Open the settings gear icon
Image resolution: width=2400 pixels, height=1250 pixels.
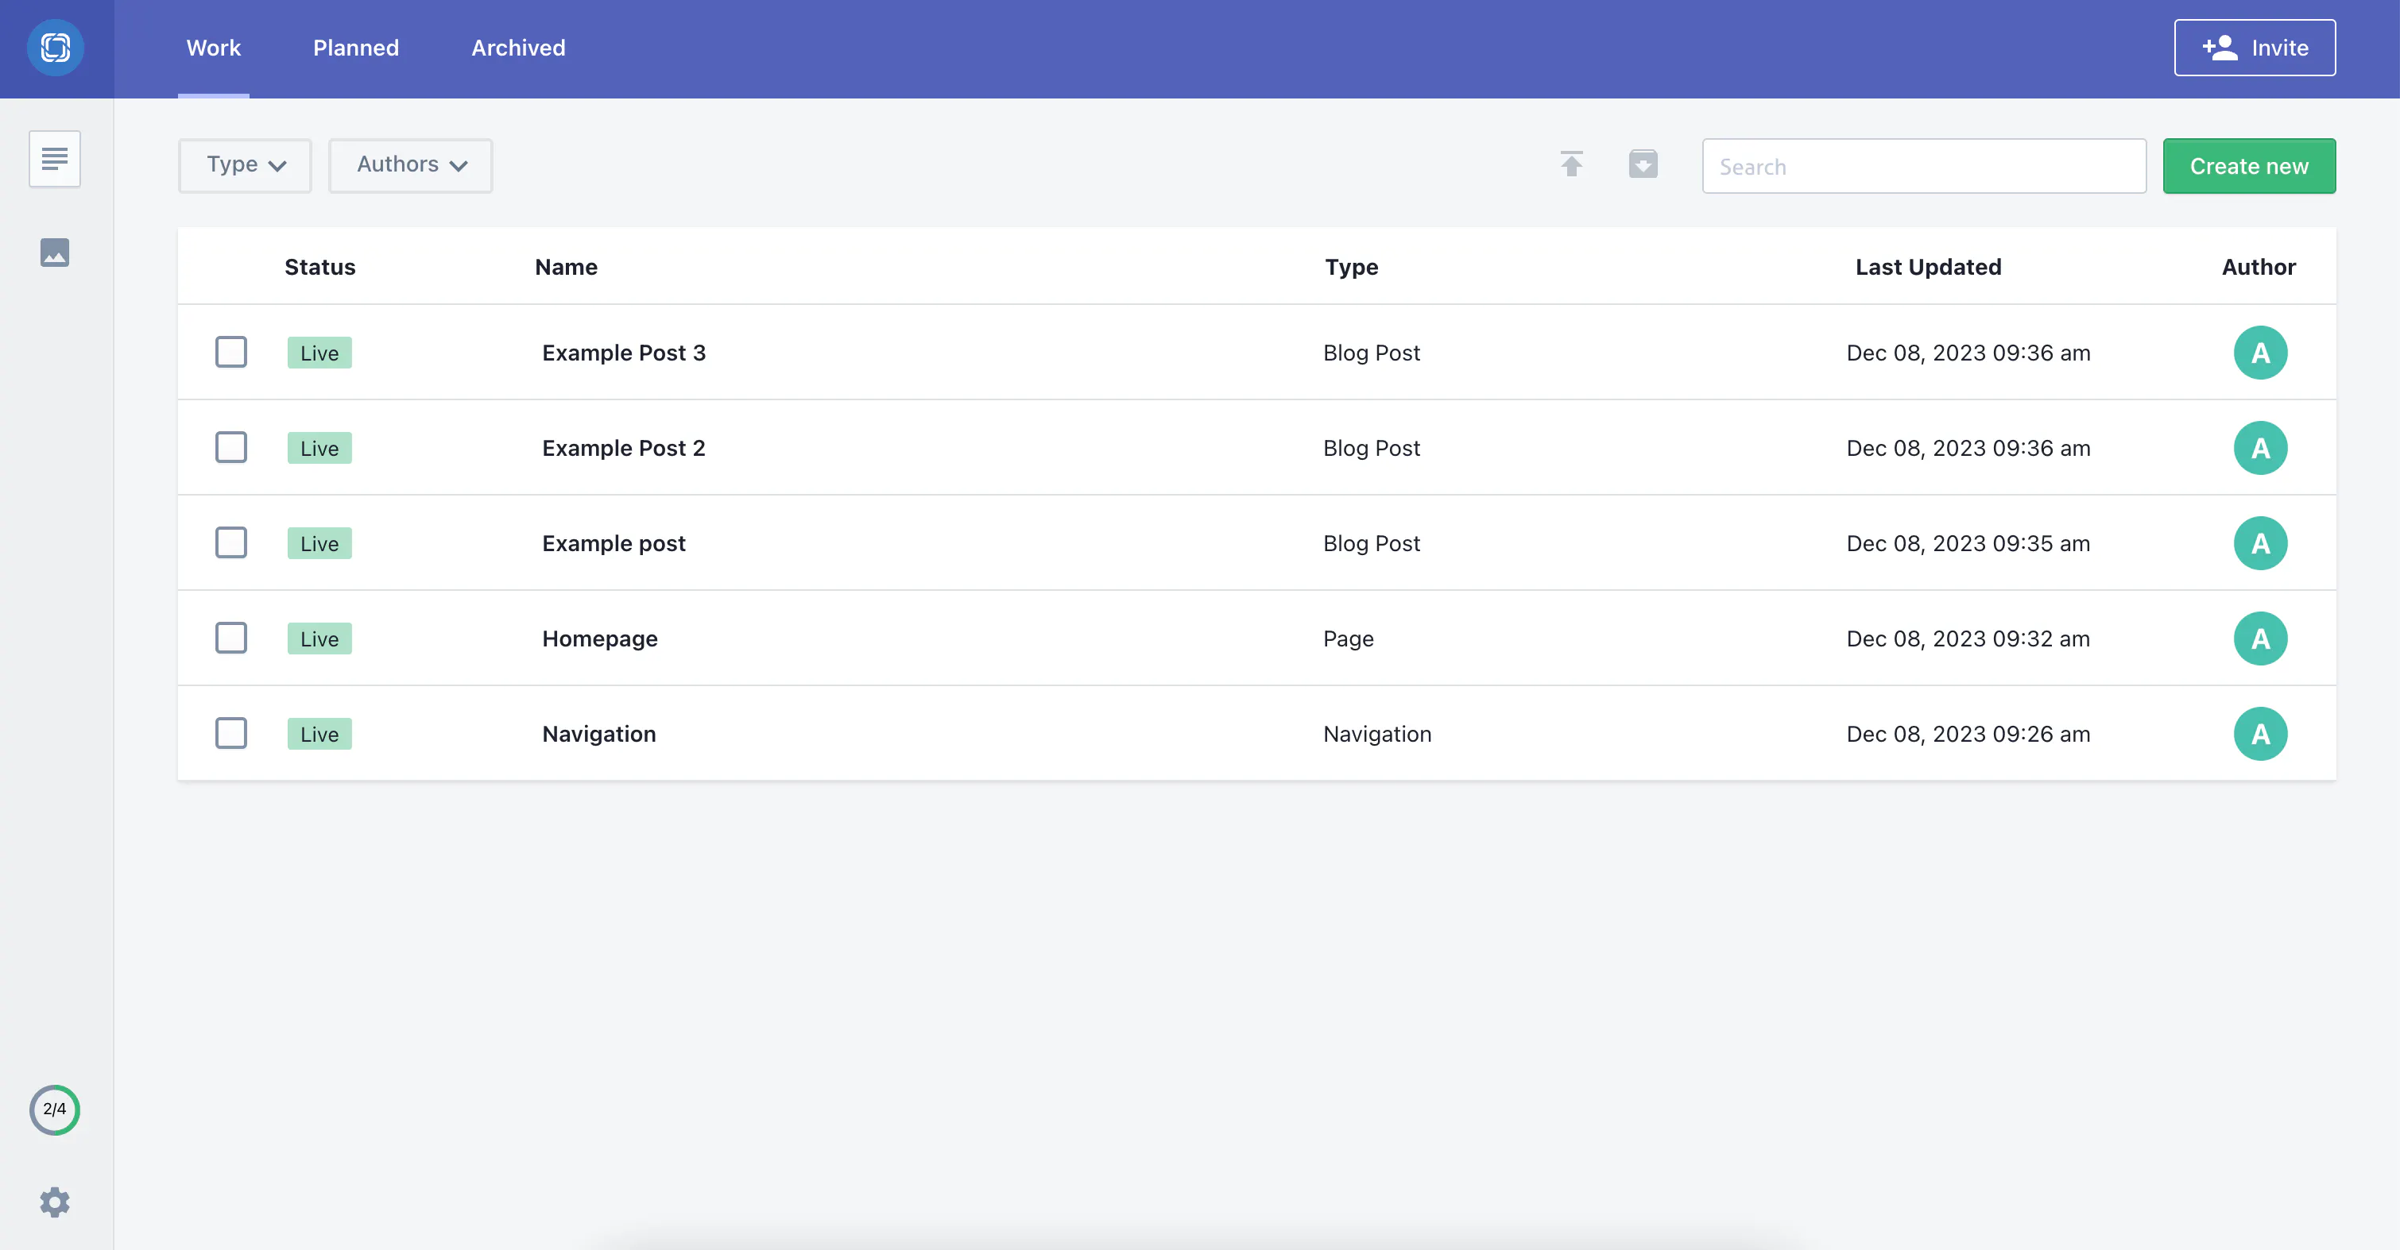(55, 1202)
